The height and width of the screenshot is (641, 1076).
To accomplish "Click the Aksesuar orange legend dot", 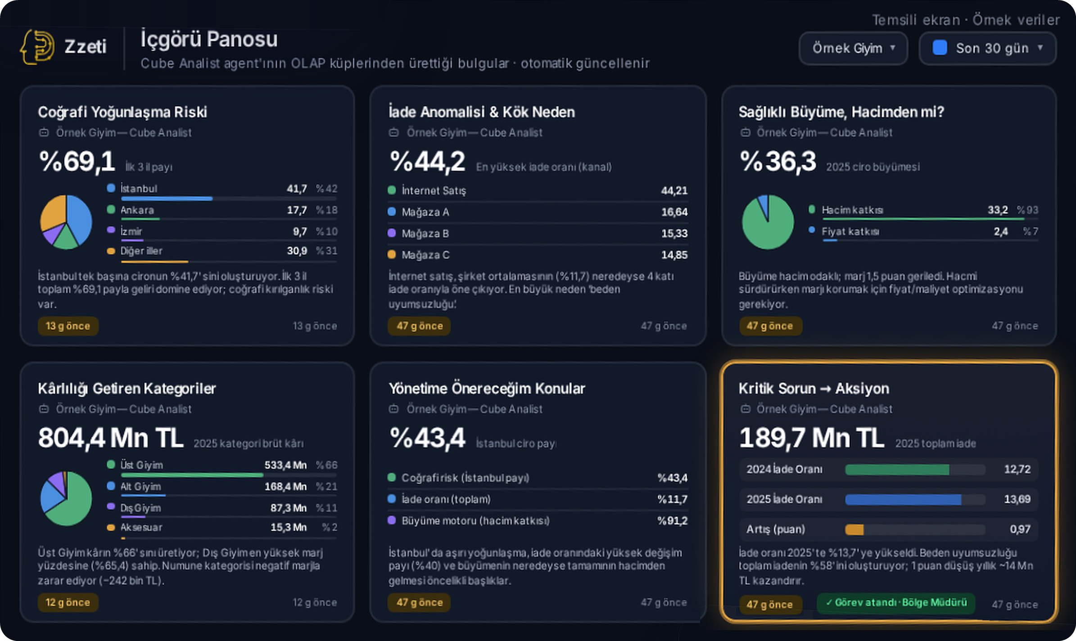I will 111,528.
